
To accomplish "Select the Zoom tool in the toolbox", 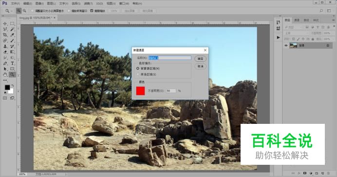I will pos(12,75).
